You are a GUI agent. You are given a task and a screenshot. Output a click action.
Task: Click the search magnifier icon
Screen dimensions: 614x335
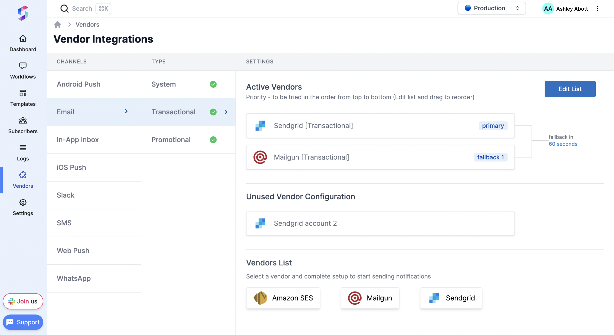point(64,8)
